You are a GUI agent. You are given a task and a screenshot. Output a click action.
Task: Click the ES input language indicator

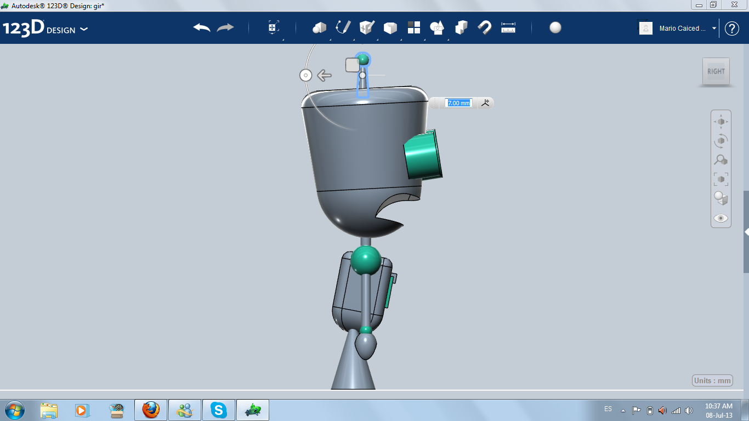(x=608, y=409)
